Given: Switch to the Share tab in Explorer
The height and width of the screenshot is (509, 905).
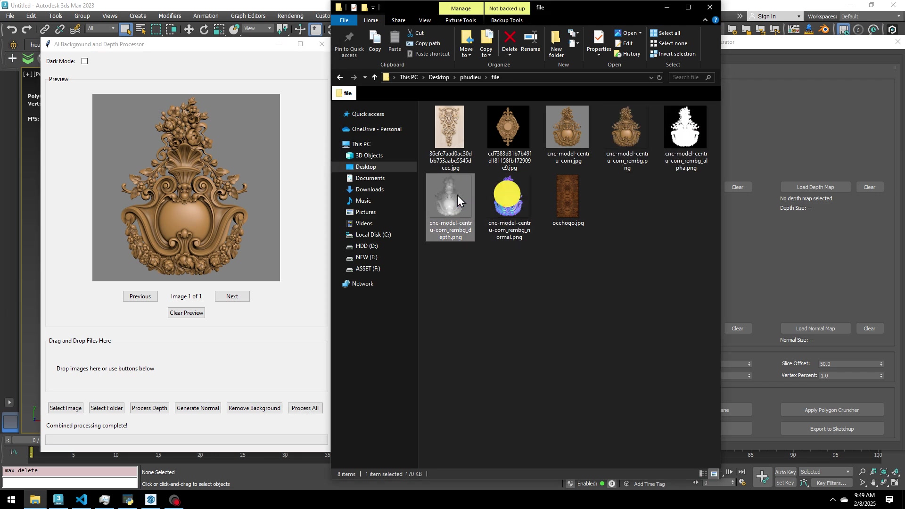Looking at the screenshot, I should click(x=398, y=20).
